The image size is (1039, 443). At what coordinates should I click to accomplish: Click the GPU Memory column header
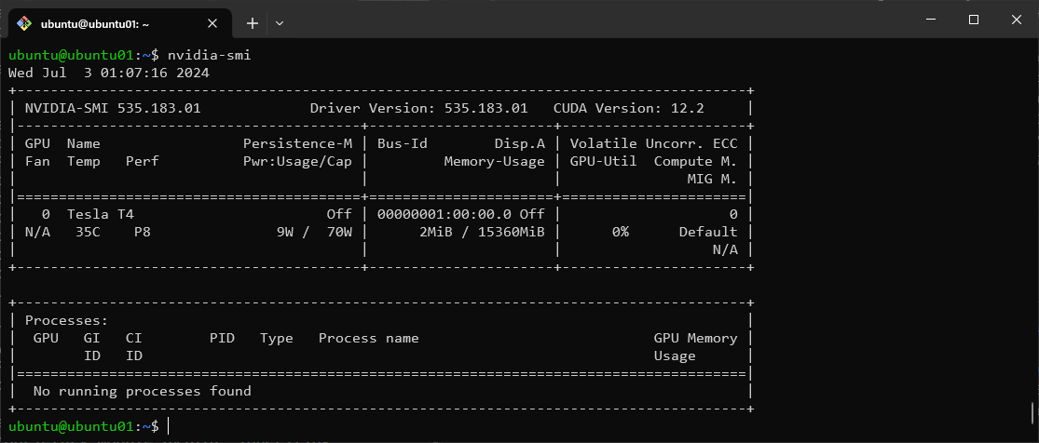click(695, 338)
